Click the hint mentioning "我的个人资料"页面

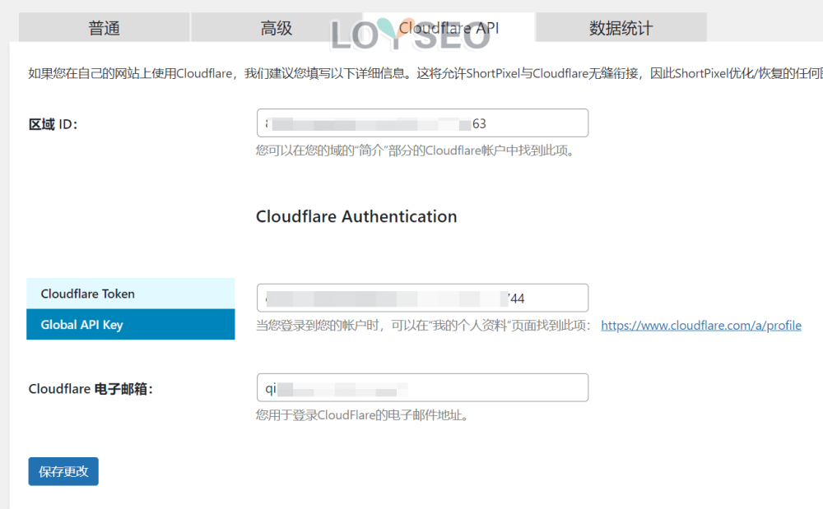[424, 326]
